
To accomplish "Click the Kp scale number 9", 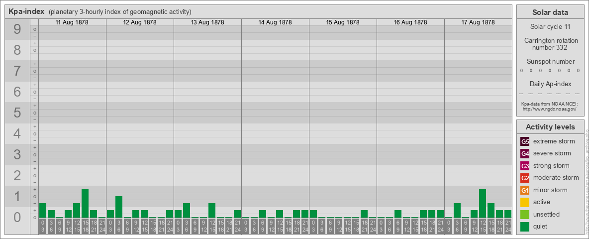I will tap(17, 29).
